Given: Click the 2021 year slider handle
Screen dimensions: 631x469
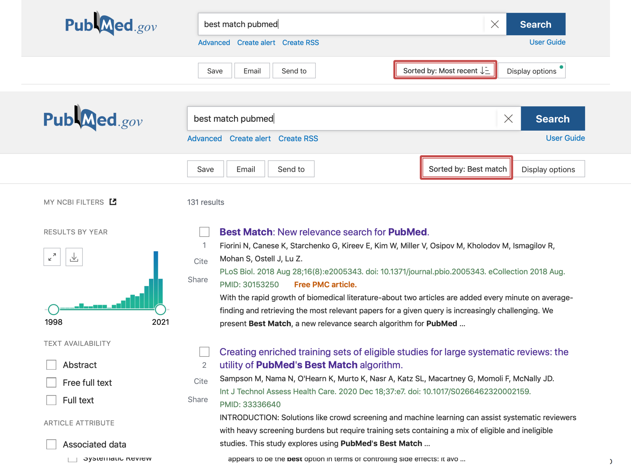Looking at the screenshot, I should [x=160, y=310].
